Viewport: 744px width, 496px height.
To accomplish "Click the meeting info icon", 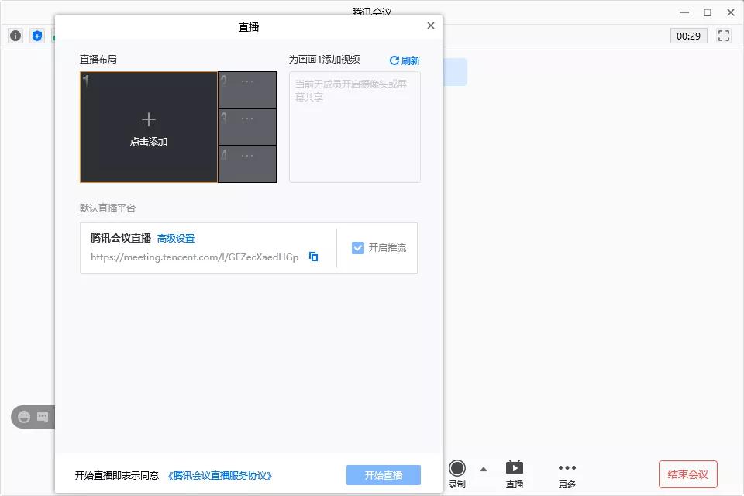I will coord(15,35).
